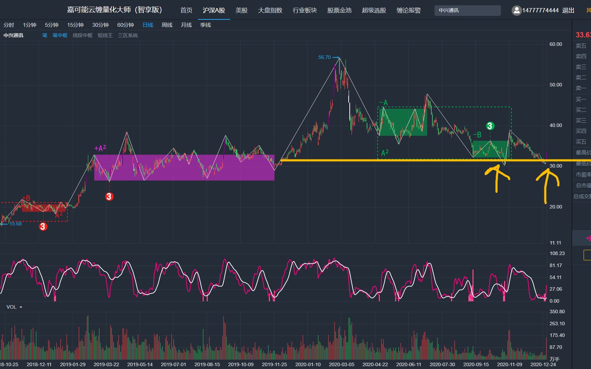591x369 pixels.
Task: Click the 2019-01-29 date axis label
Action: [x=73, y=364]
